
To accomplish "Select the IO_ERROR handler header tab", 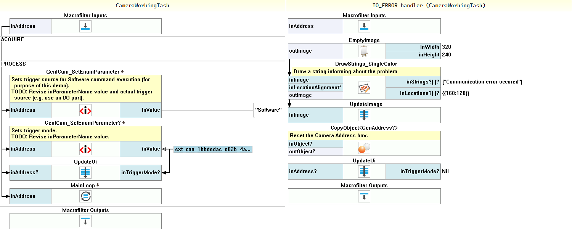I will [429, 5].
